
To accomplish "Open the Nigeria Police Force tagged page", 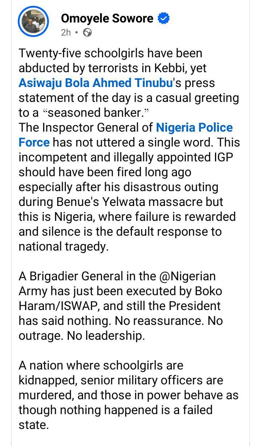I will point(194,127).
